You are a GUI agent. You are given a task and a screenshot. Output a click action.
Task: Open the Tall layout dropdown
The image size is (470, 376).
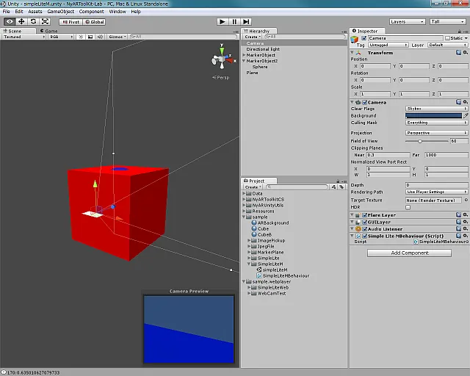(x=447, y=21)
